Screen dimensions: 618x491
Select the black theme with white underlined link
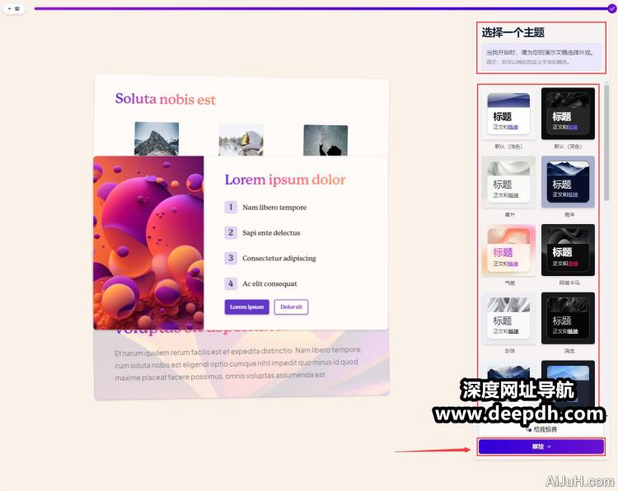point(568,318)
